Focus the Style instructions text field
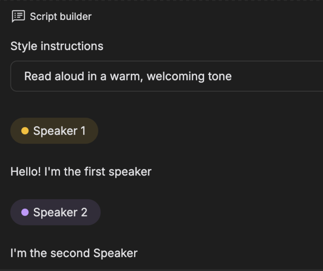The height and width of the screenshot is (271, 323). point(167,76)
